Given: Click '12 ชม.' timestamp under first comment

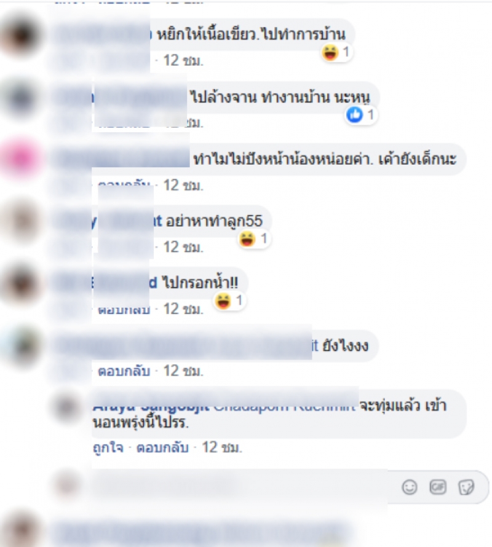Looking at the screenshot, I should click(183, 61).
